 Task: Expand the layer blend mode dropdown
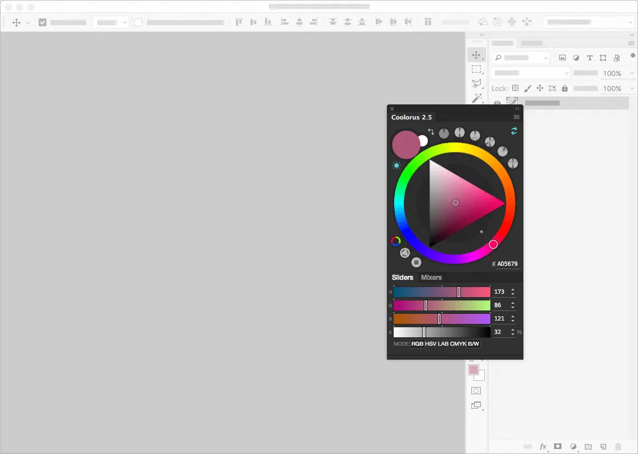pos(530,73)
